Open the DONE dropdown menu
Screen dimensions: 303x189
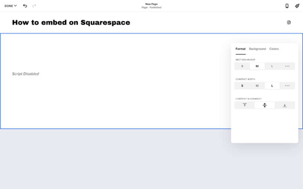11,6
